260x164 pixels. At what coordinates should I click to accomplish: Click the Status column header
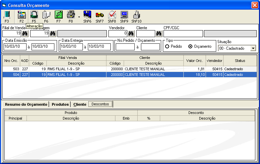(x=240, y=61)
